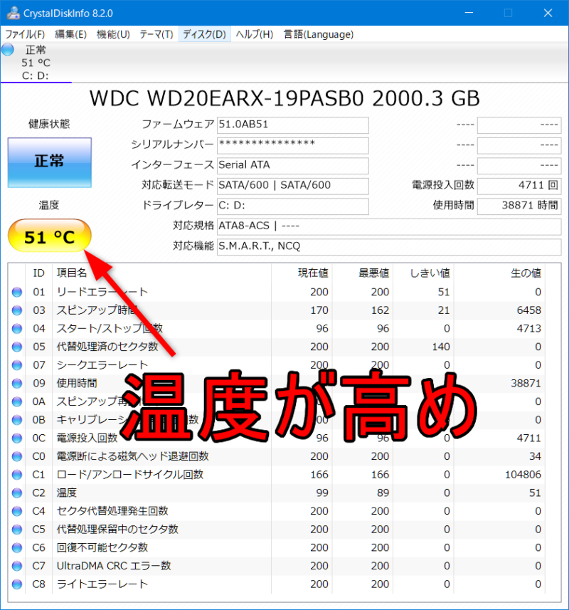Click status icon for row C4 セクタ代替処理発生回数

[x=16, y=512]
